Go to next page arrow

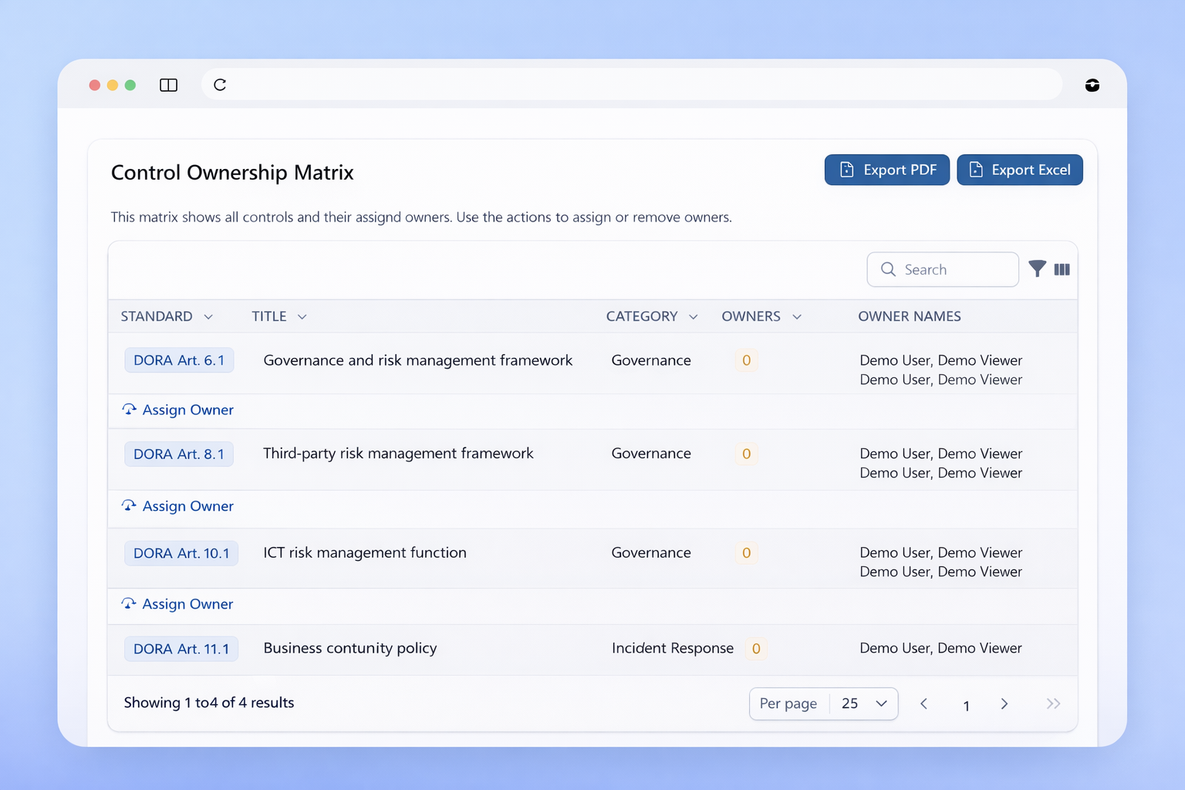(1004, 704)
